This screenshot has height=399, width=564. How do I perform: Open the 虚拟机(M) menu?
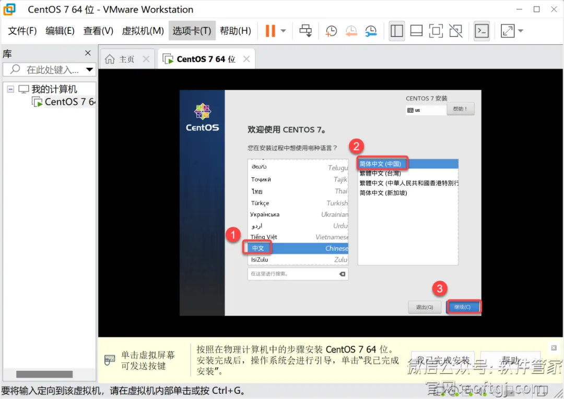[143, 31]
